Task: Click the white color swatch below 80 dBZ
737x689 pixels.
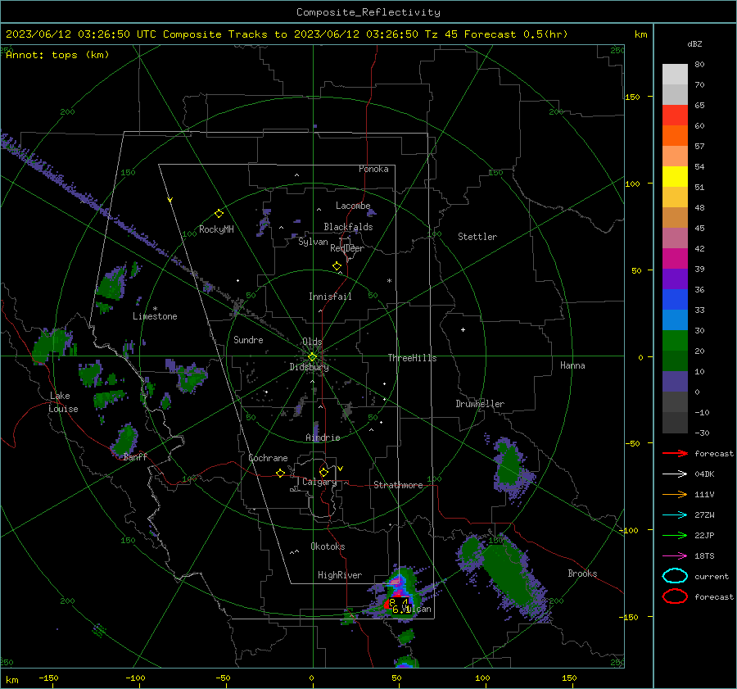Action: (675, 74)
